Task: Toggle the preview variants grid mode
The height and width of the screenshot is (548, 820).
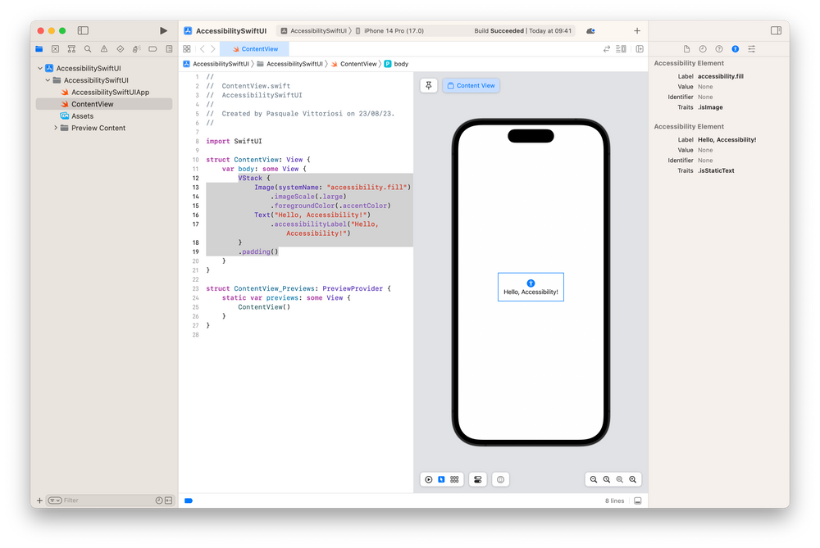Action: point(454,479)
